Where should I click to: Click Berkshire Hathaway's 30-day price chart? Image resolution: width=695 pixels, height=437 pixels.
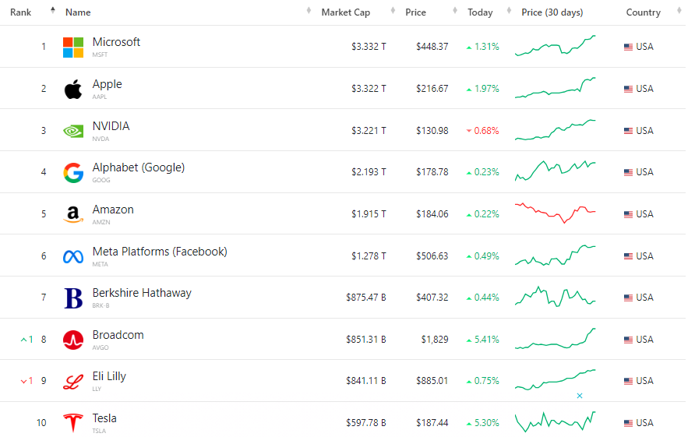click(555, 297)
